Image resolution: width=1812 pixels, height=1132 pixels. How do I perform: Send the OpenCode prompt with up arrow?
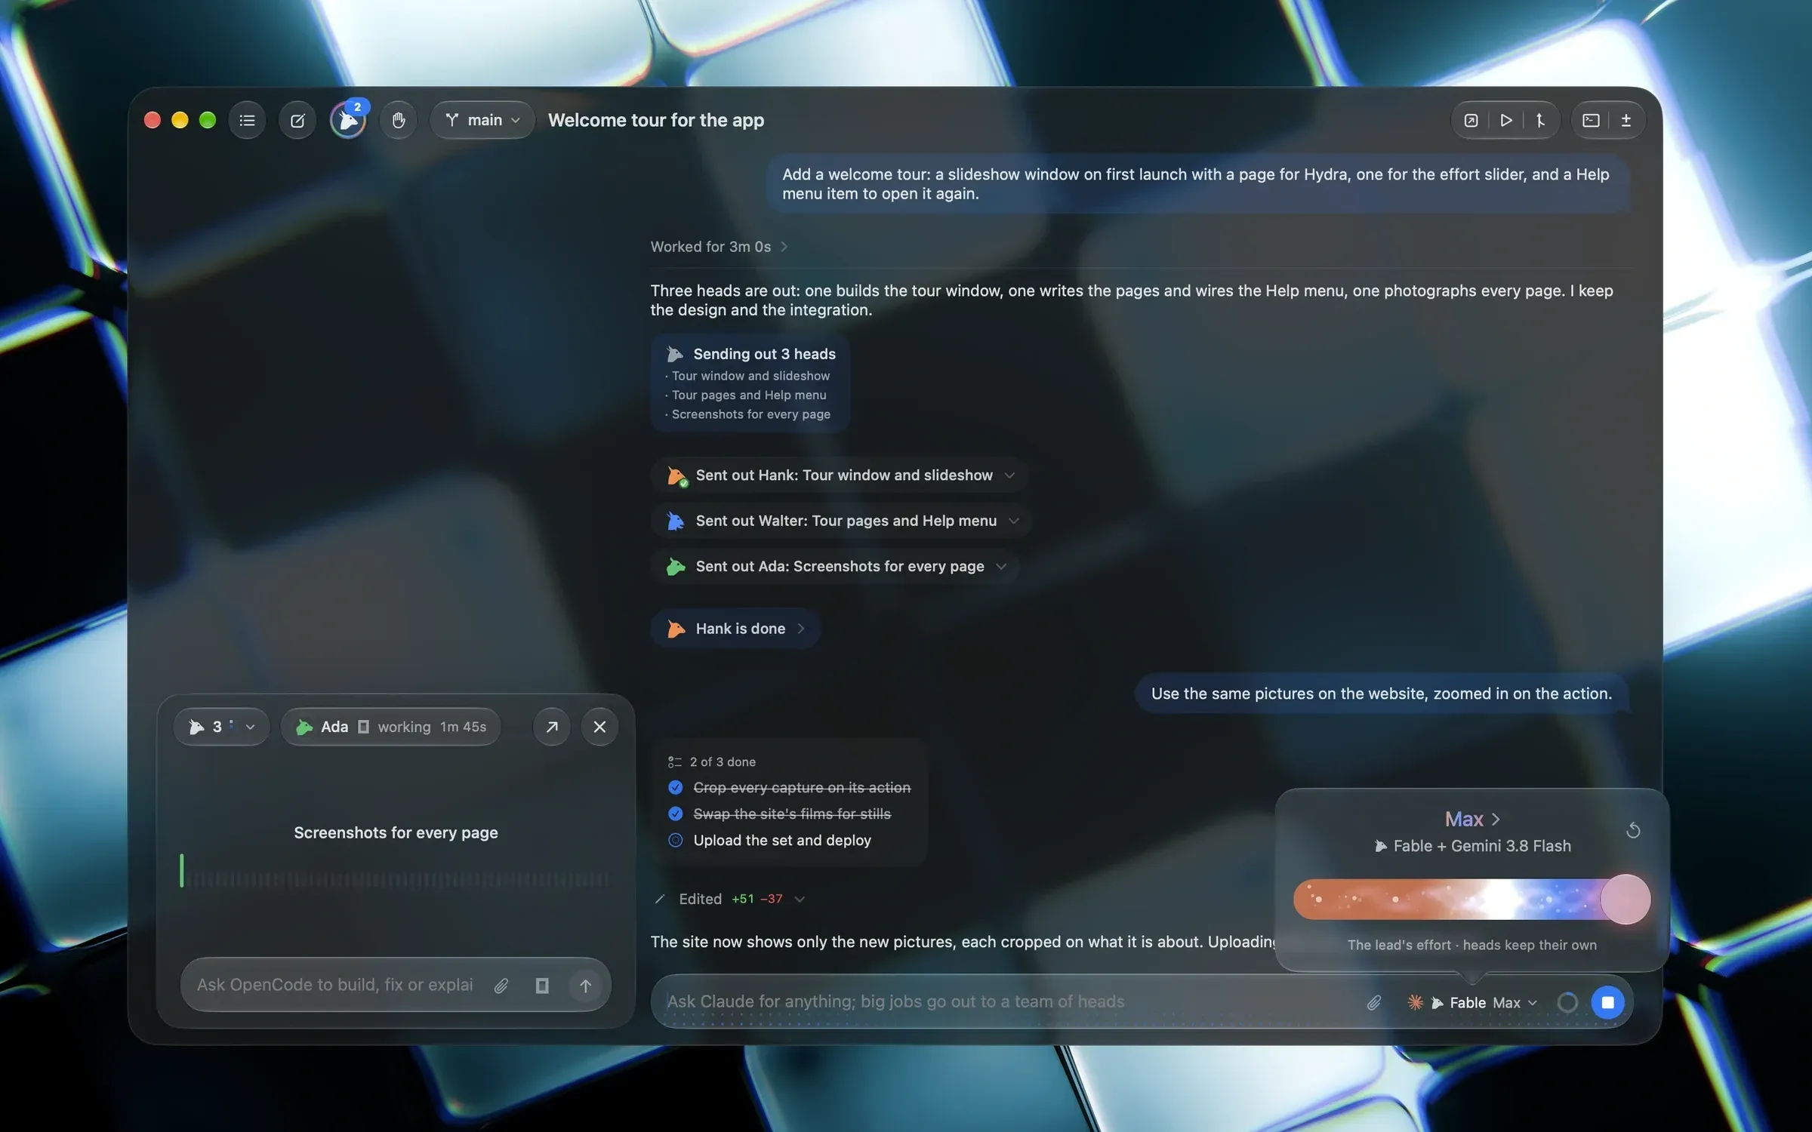pos(585,986)
